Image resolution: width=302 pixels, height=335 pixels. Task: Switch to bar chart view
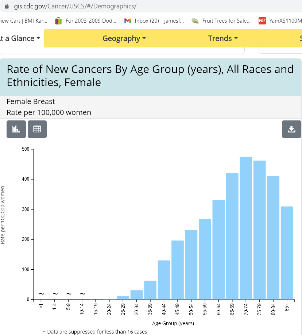pyautogui.click(x=16, y=129)
